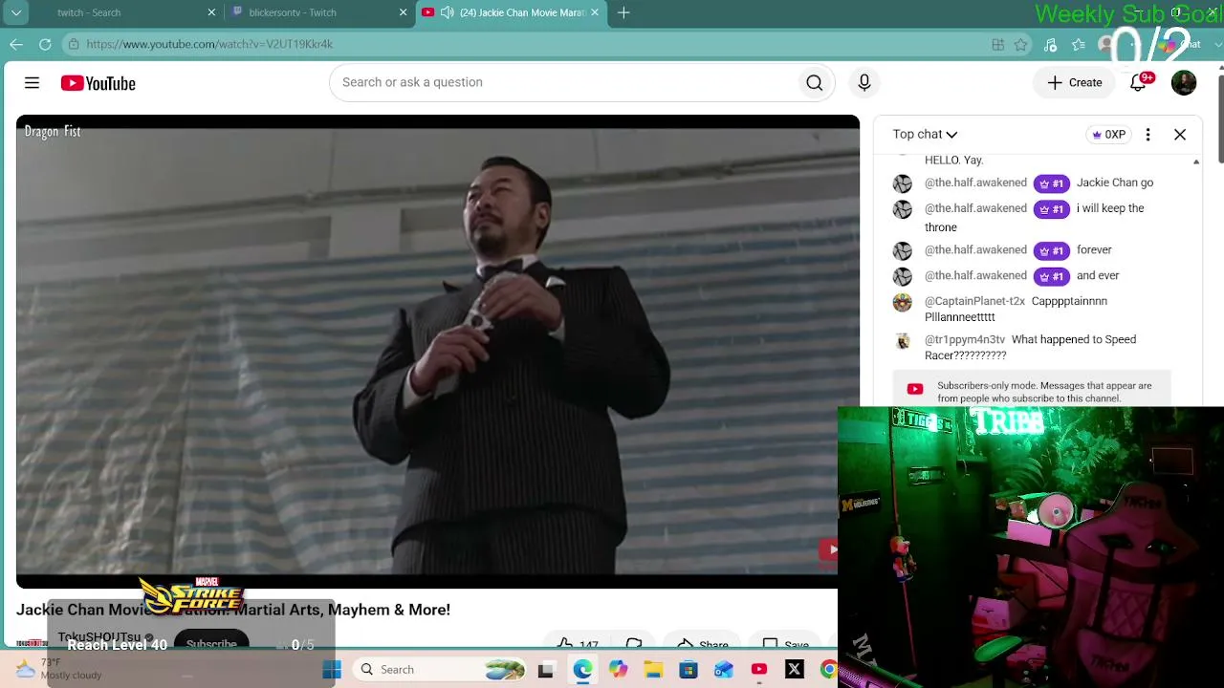The height and width of the screenshot is (688, 1224).
Task: Open the browser media control music icon
Action: [x=1050, y=44]
